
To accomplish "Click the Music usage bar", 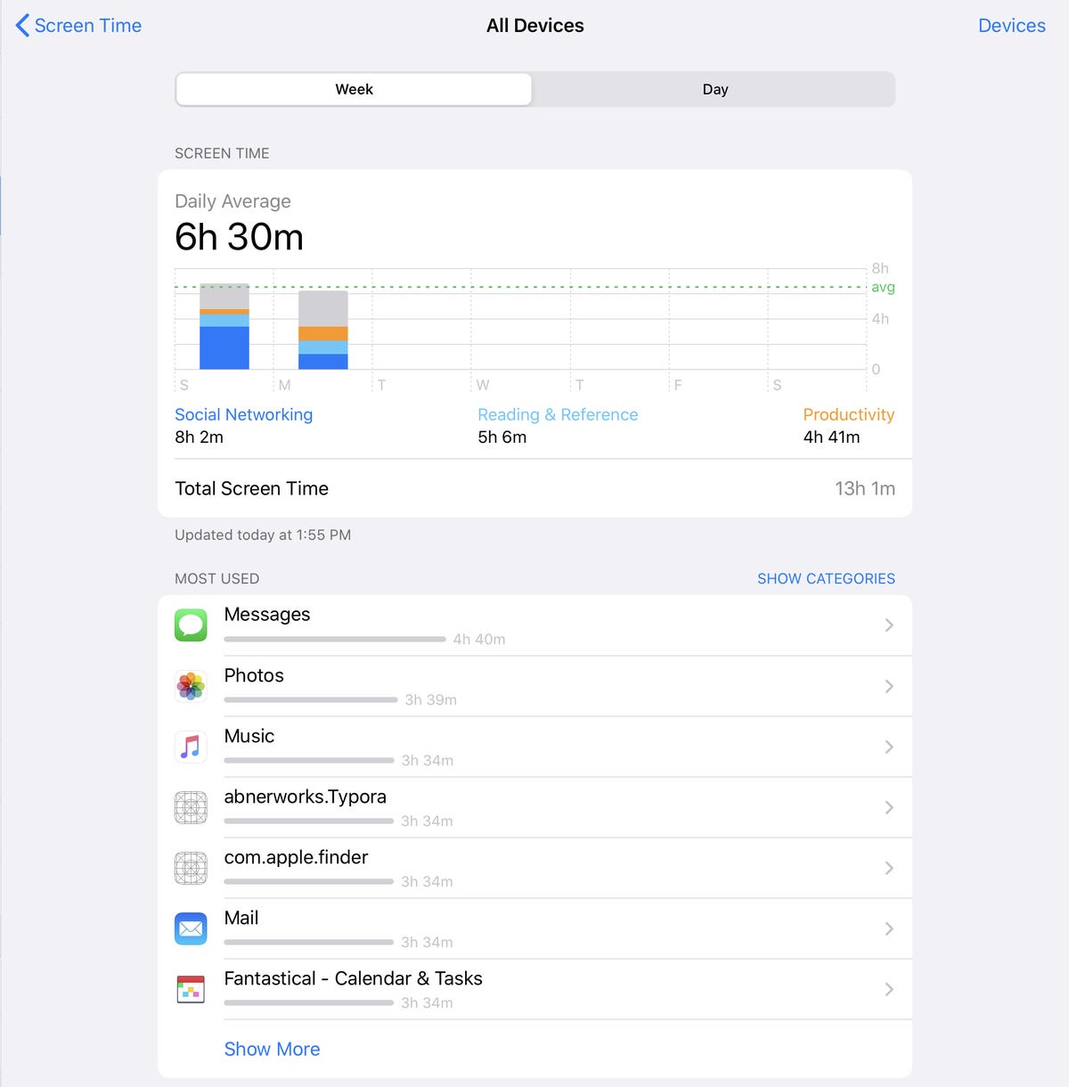I will pyautogui.click(x=309, y=760).
